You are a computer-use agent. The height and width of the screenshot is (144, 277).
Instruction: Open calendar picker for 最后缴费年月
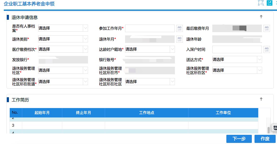point(267,28)
